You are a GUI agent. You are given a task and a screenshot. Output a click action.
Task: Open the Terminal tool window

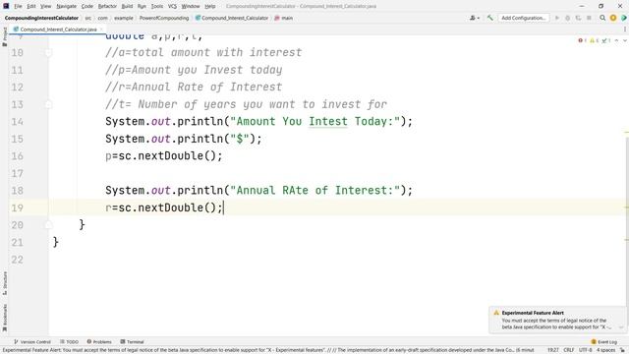click(x=132, y=341)
